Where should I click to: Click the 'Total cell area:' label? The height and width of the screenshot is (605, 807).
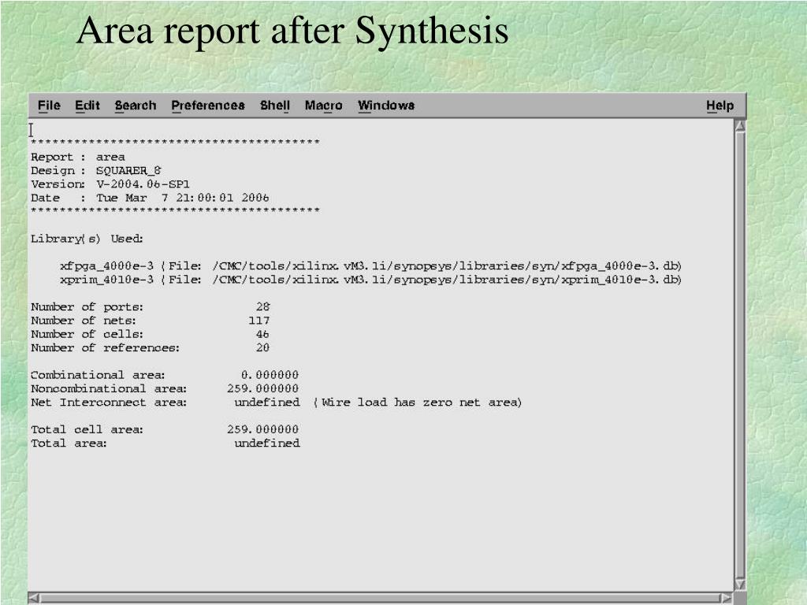[87, 429]
